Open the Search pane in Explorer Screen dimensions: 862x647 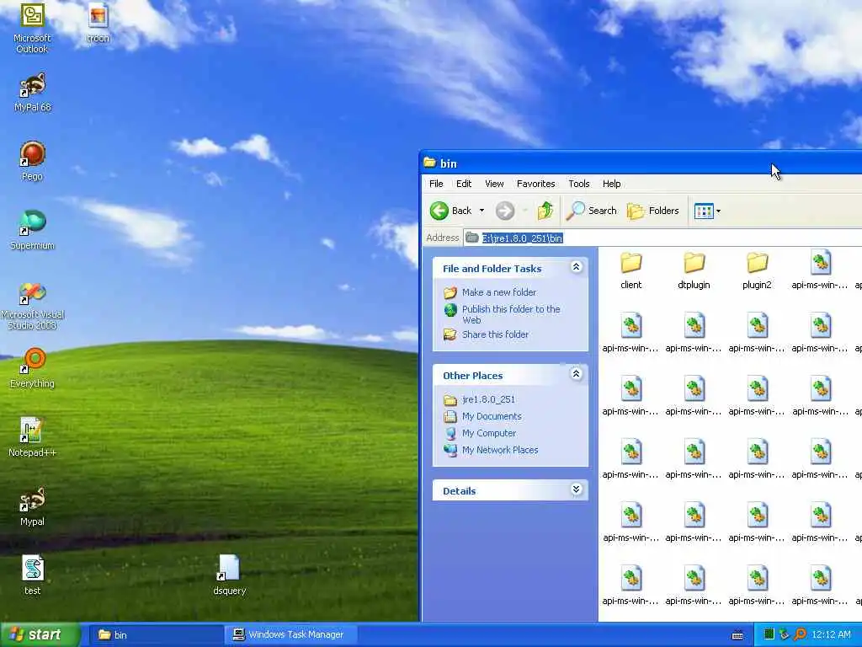pos(592,211)
